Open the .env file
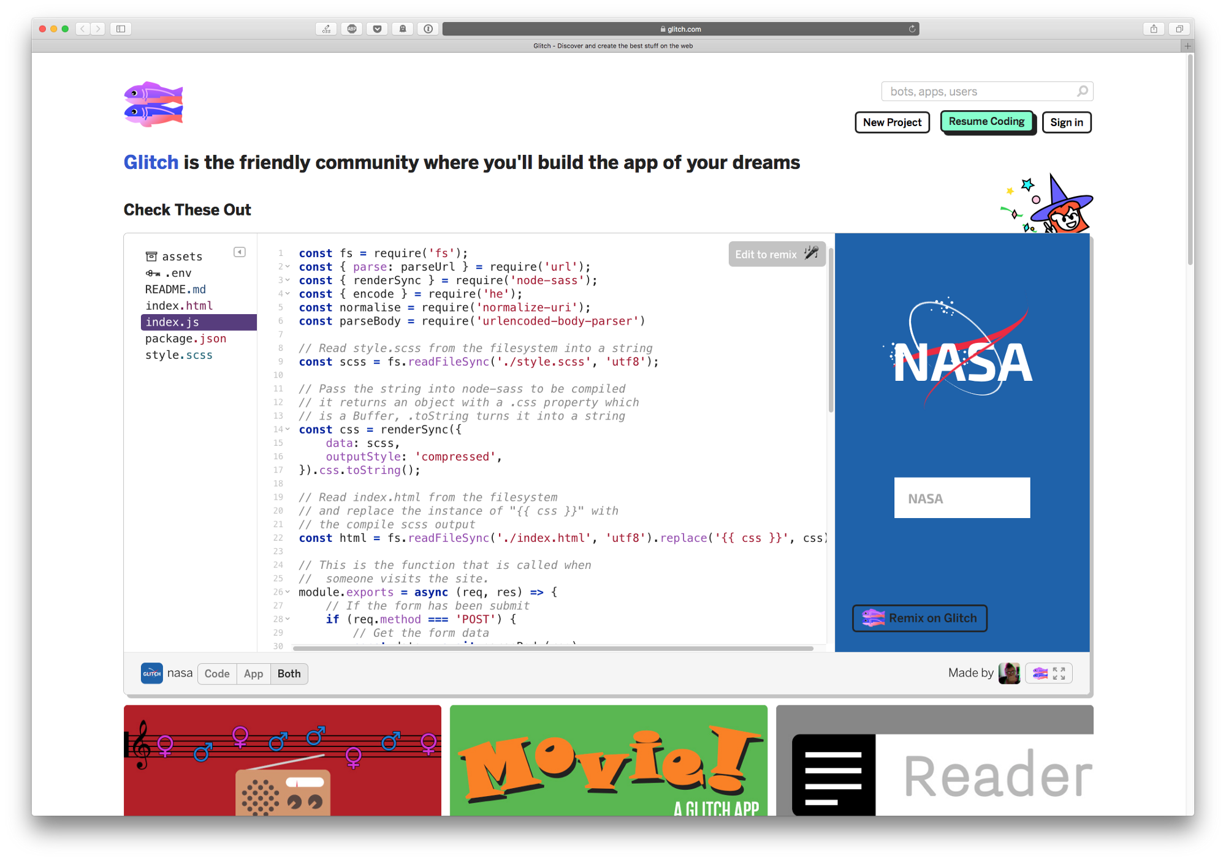1226x861 pixels. click(169, 273)
